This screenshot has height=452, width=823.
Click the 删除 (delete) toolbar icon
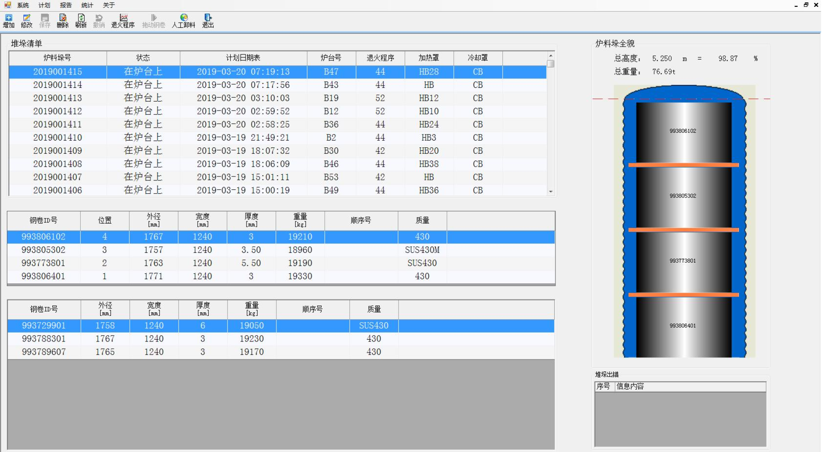63,21
